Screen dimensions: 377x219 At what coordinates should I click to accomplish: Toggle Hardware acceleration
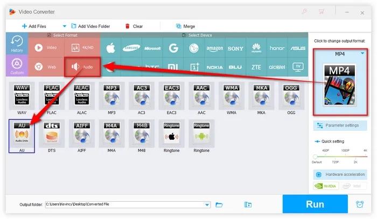(x=340, y=174)
